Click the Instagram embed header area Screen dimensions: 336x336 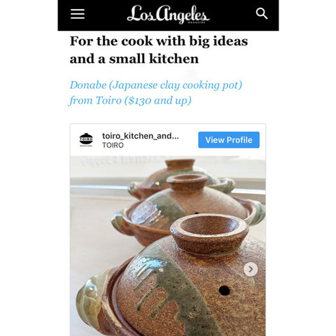click(168, 140)
